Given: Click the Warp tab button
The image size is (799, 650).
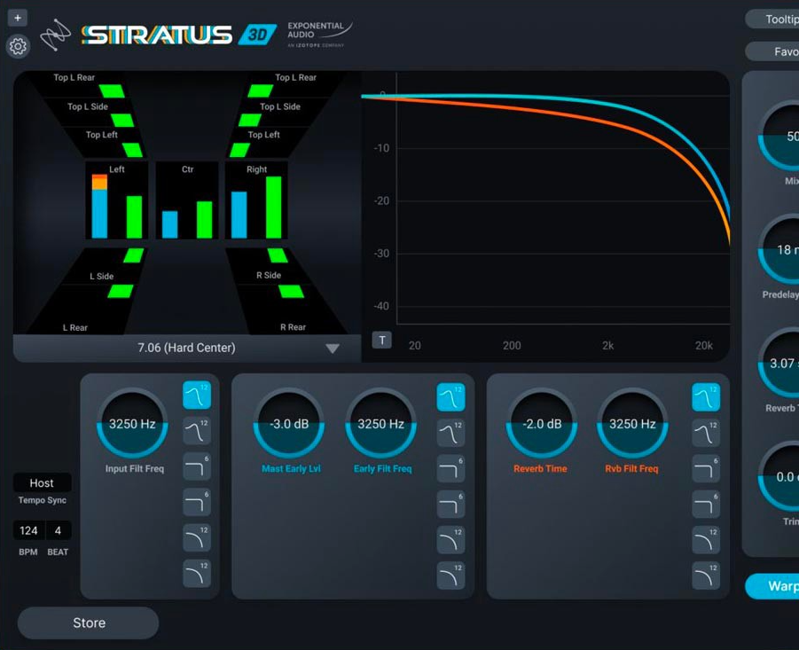Looking at the screenshot, I should point(772,586).
